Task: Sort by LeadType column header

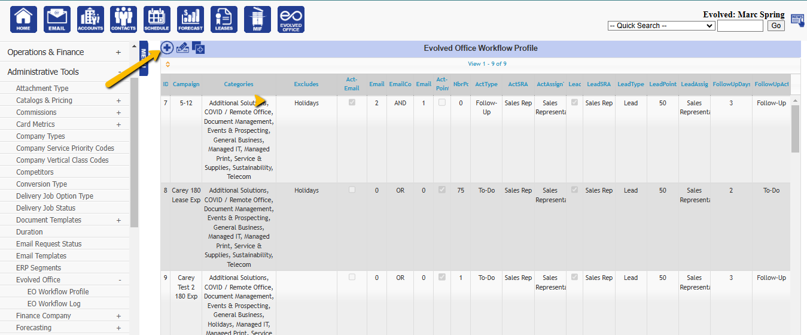Action: pyautogui.click(x=631, y=84)
